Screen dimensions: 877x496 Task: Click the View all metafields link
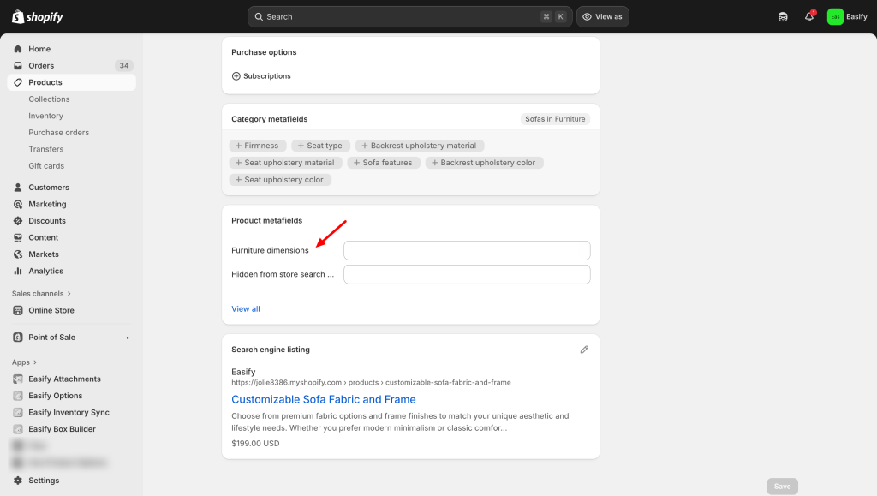246,309
